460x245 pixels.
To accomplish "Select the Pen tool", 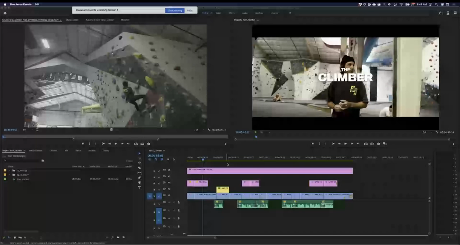I will pos(140,178).
